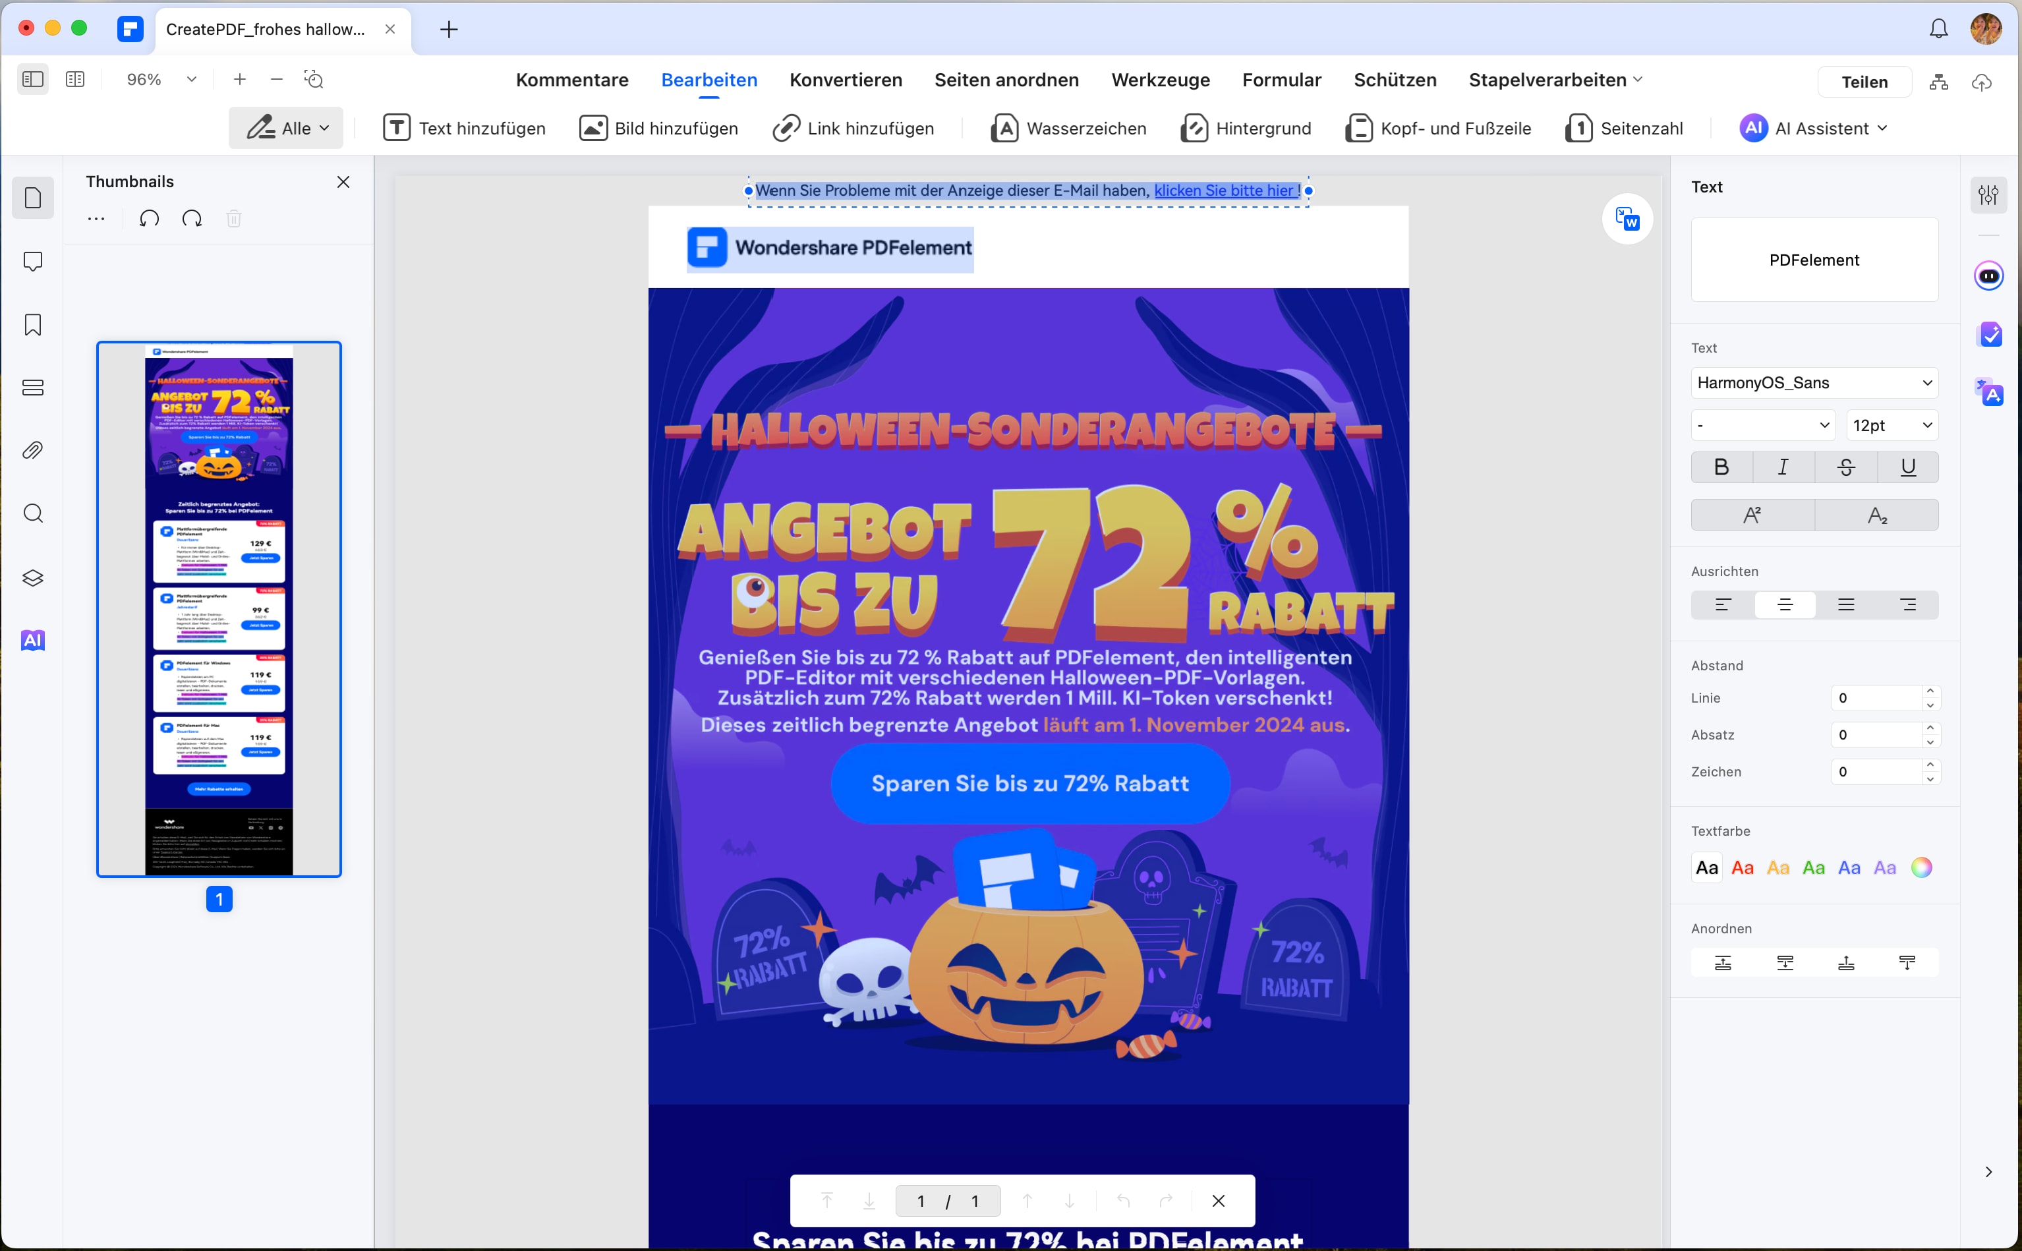Open the comments panel in sidebar
2022x1251 pixels.
tap(33, 262)
